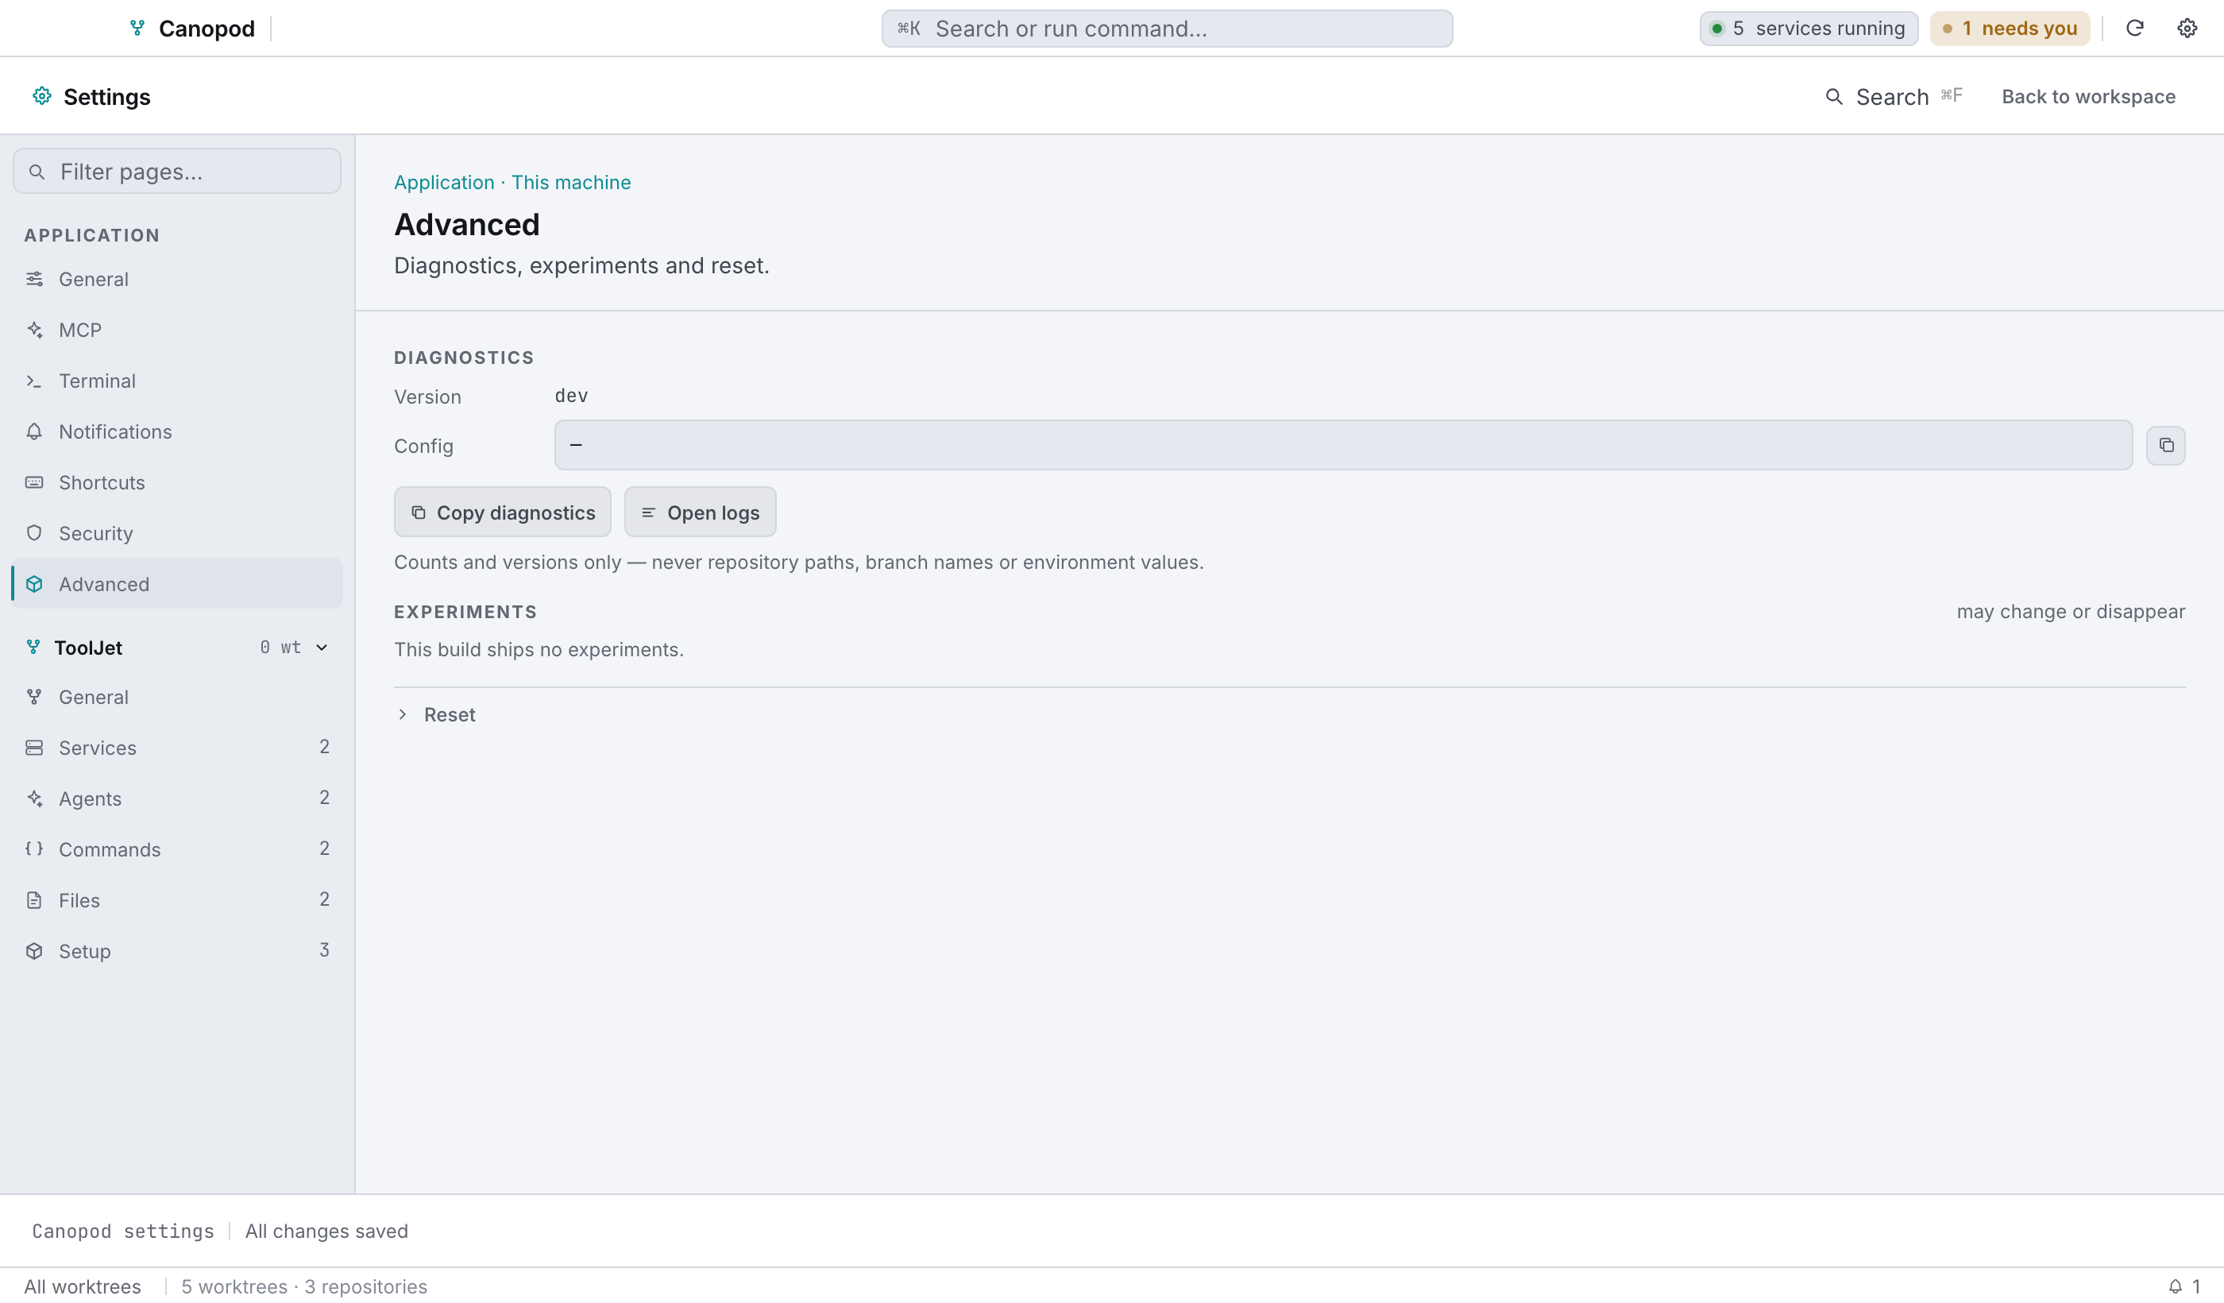The height and width of the screenshot is (1303, 2224).
Task: Copy config path with the copy icon
Action: [2166, 445]
